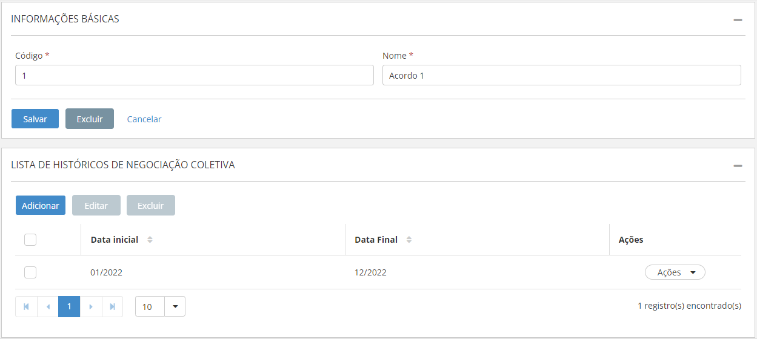This screenshot has height=339, width=757.
Task: Collapse the Informações Básicas panel
Action: click(x=738, y=19)
